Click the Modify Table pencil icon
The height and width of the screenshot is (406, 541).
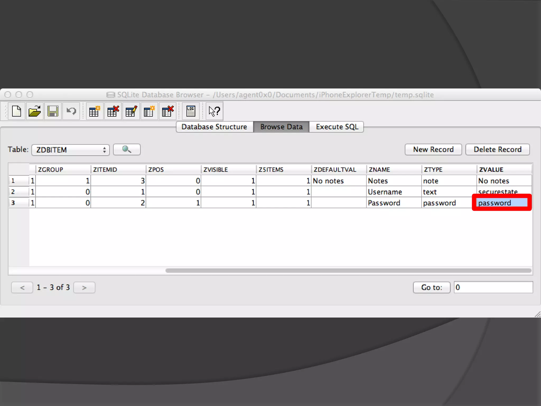coord(131,111)
